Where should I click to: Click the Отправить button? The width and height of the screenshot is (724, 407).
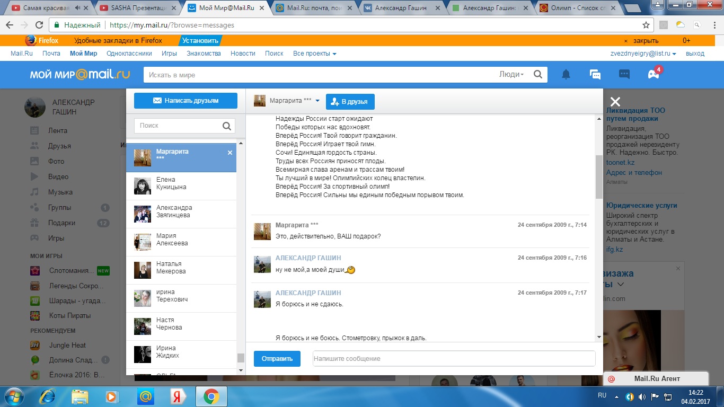pos(277,359)
